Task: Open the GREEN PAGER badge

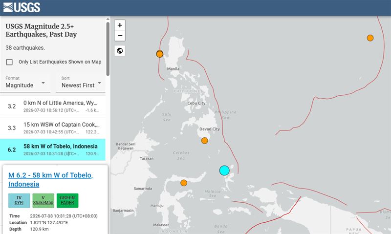Action: point(67,200)
